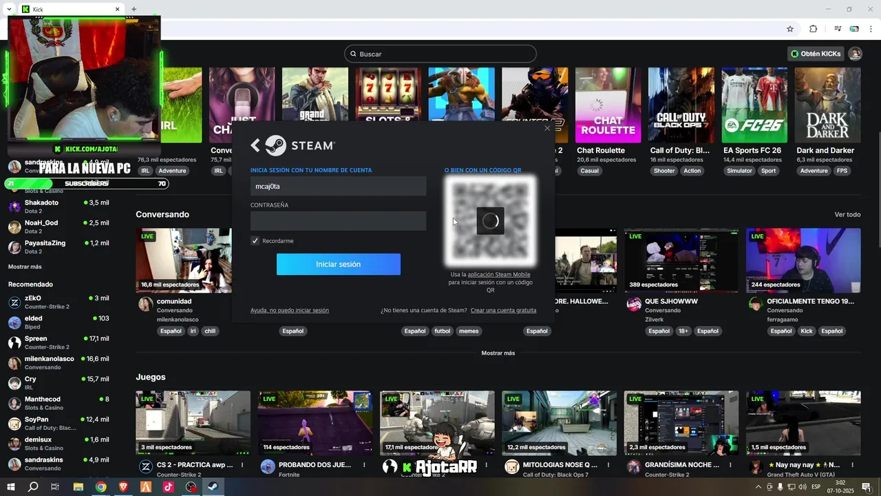Open zEkO channel in Recomendado
The width and height of the screenshot is (881, 496).
pyautogui.click(x=59, y=302)
